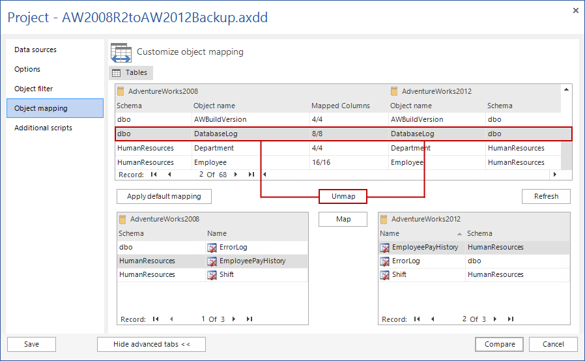Image resolution: width=585 pixels, height=361 pixels.
Task: Click AdventureWorks2012 database icon in mapped grid
Action: click(x=394, y=91)
